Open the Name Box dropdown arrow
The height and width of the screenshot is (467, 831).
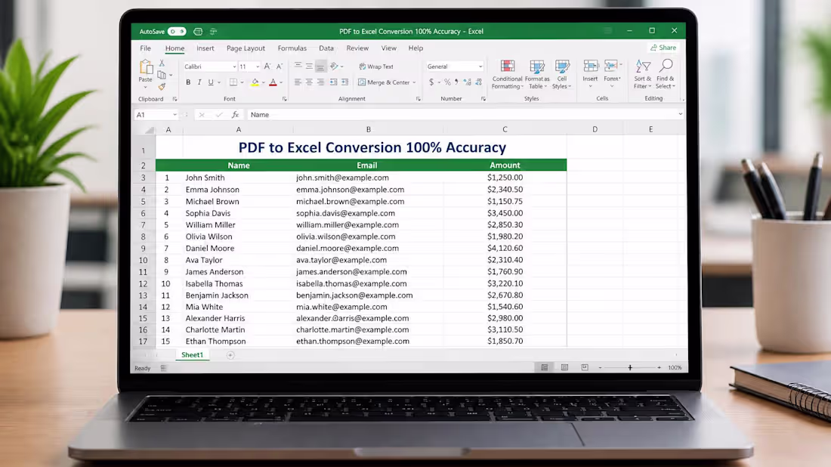[175, 115]
